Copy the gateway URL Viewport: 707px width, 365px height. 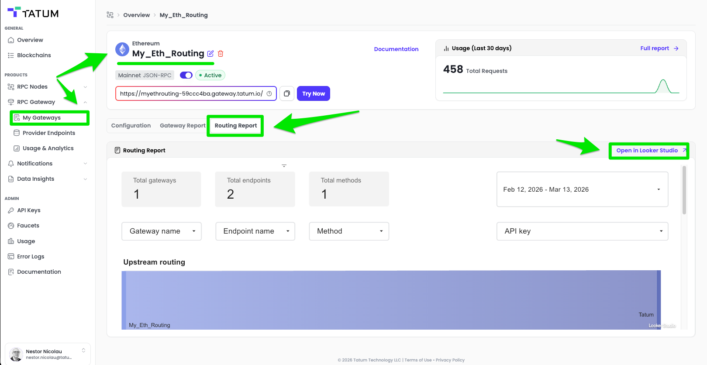pyautogui.click(x=287, y=93)
